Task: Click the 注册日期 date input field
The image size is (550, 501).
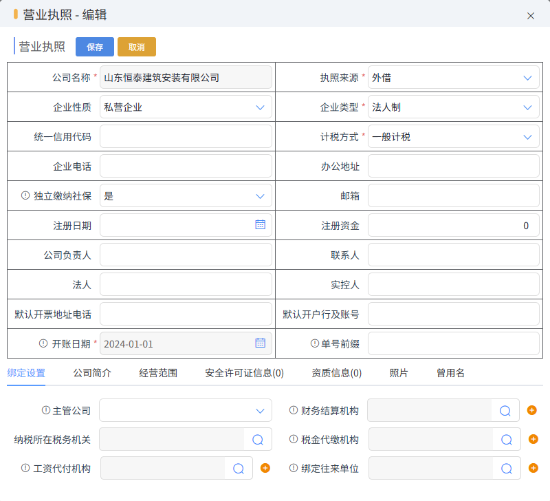Action: pyautogui.click(x=186, y=226)
